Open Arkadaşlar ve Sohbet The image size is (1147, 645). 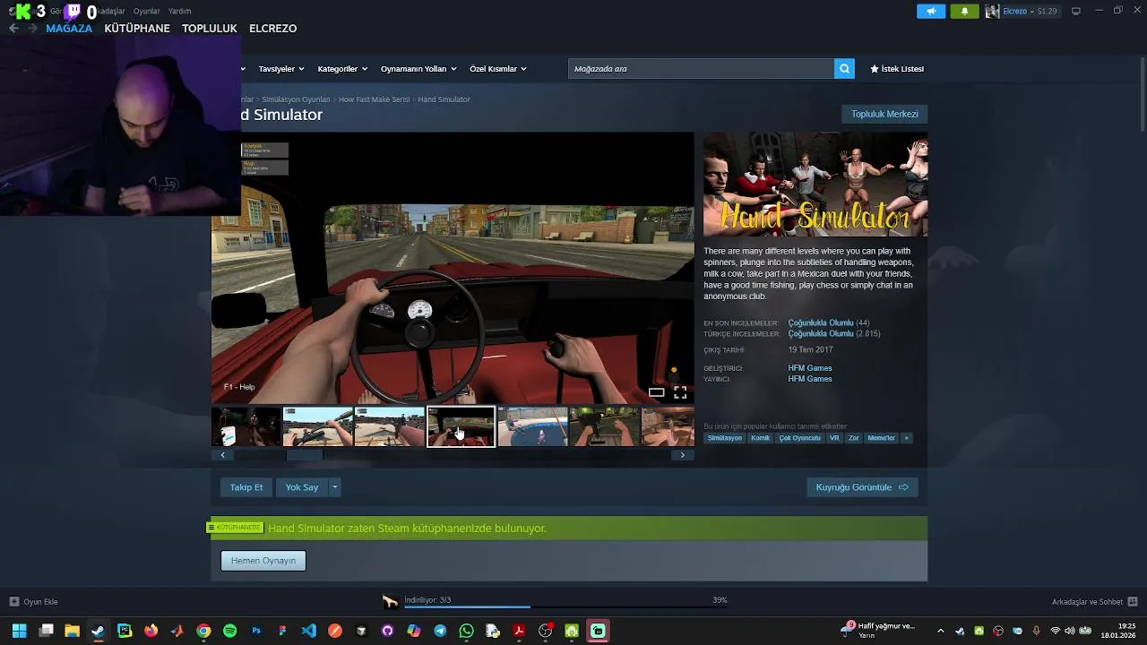pyautogui.click(x=1094, y=602)
